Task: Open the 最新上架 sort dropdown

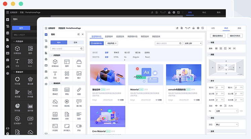Action: 193,43
